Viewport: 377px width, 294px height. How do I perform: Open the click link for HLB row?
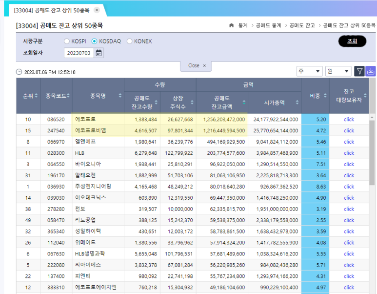pyautogui.click(x=349, y=153)
